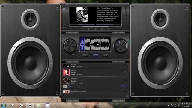
Task: Click the middle round button below the biography display
Action: (x=95, y=29)
